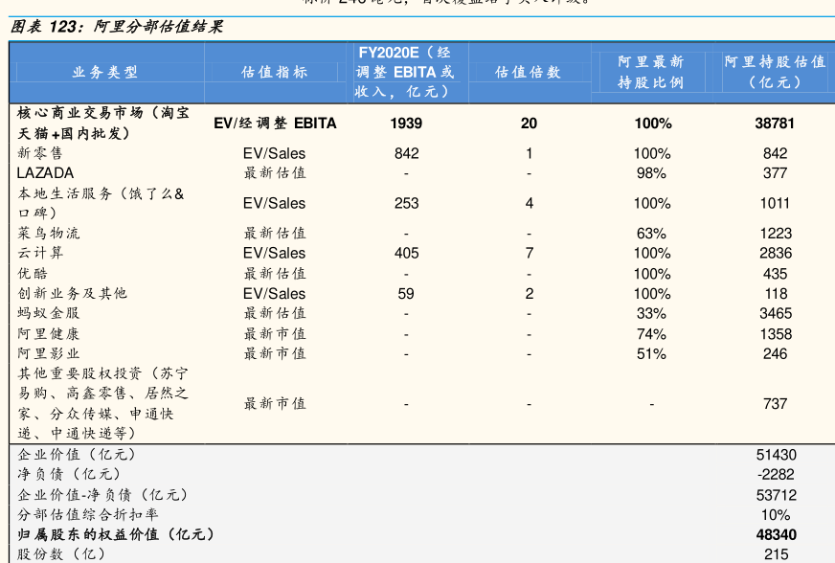Select the 核心商业交易市场 row label
This screenshot has height=563, width=835.
[102, 124]
